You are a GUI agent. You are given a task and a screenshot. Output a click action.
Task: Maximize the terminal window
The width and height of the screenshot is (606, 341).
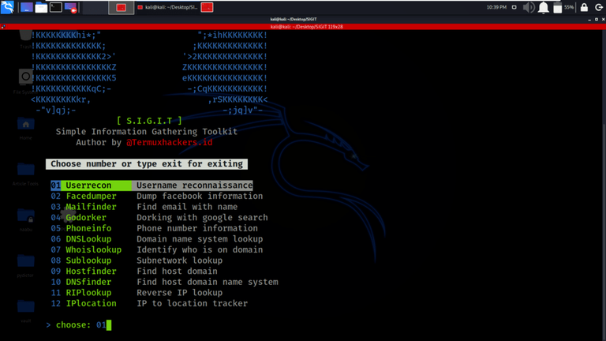point(597,19)
